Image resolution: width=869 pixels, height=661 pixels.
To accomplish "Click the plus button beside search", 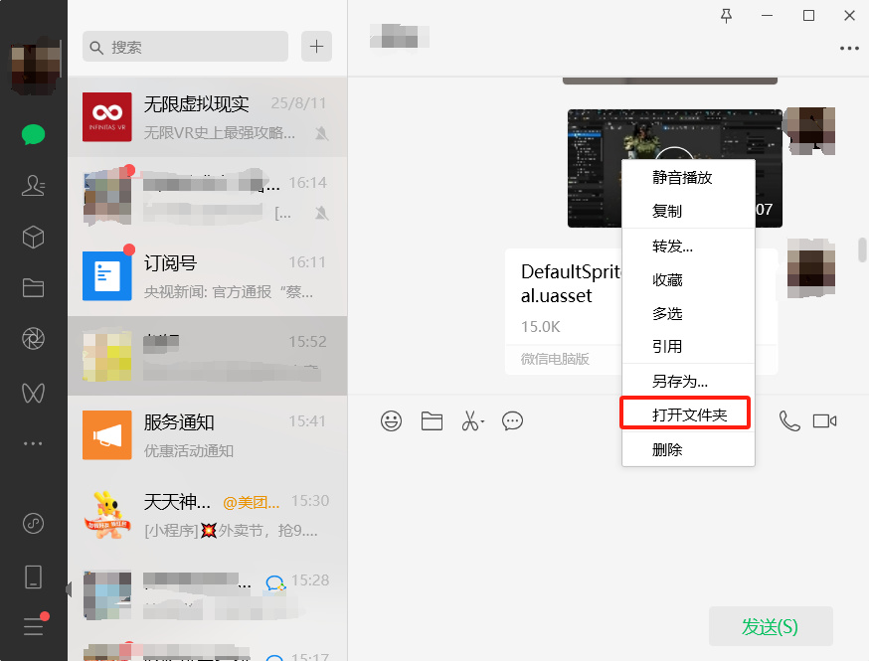I will 316,46.
